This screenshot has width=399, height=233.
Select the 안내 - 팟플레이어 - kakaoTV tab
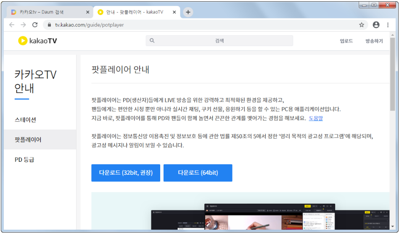pos(137,12)
